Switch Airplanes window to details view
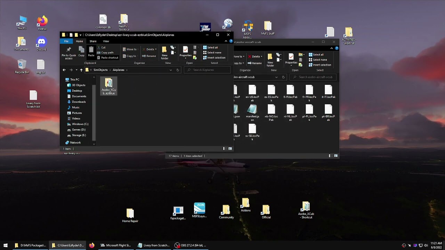Screen dimensions: 445x250 click(x=225, y=149)
